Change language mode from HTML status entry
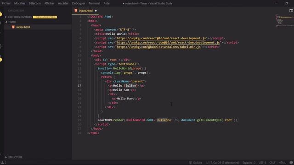294x165 pixels. coord(282,163)
